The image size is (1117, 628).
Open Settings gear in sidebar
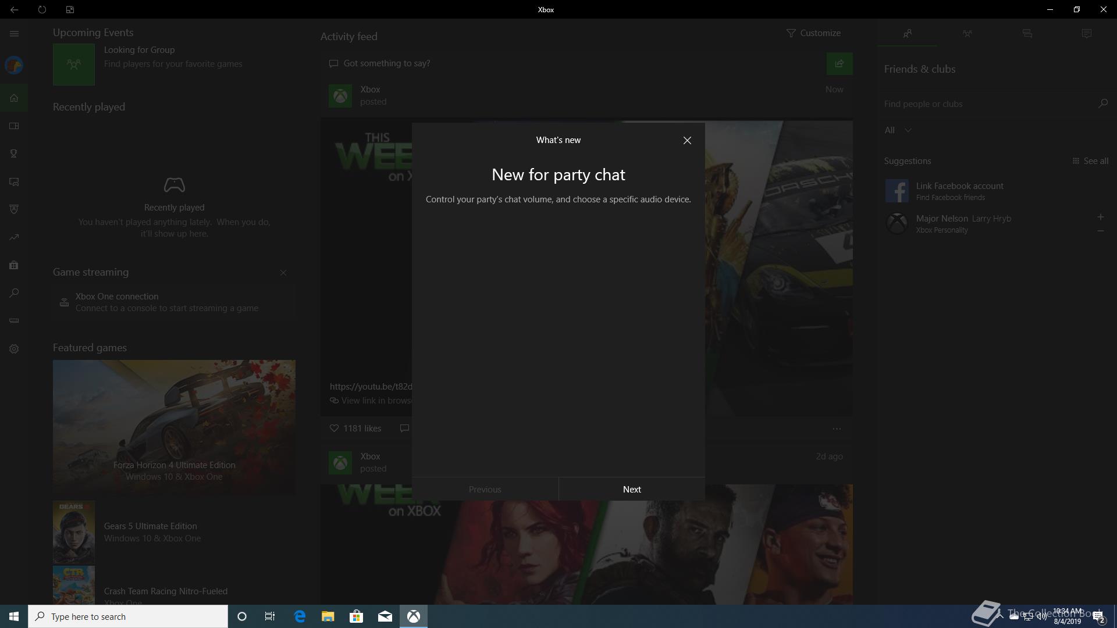(14, 349)
